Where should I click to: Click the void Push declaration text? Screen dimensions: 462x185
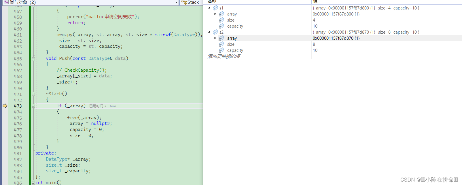tap(87, 58)
